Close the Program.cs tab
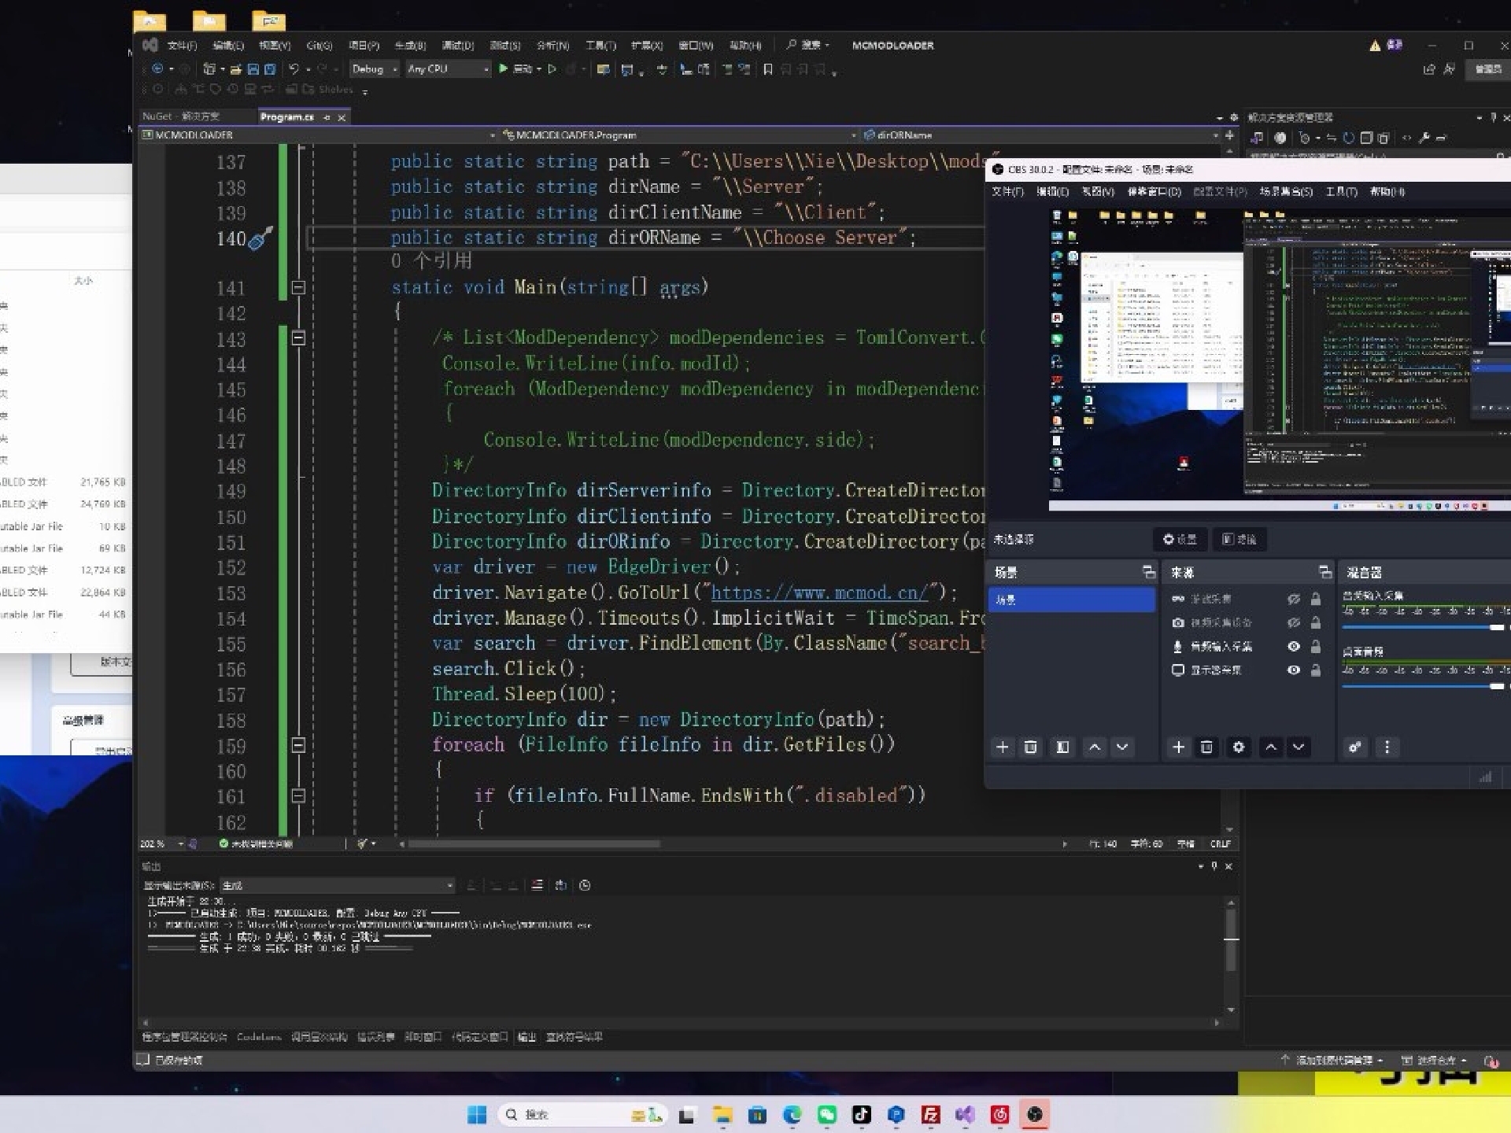Screen dimensions: 1511x1133 342,117
